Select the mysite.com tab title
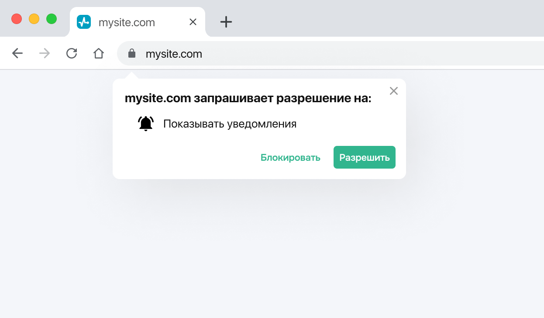This screenshot has height=318, width=544. coord(127,22)
